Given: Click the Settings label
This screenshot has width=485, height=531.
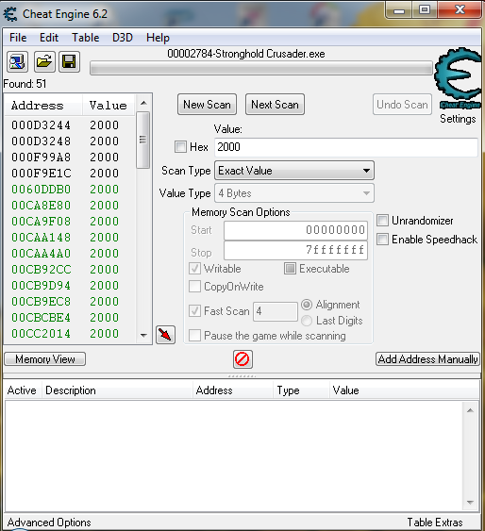Looking at the screenshot, I should tap(458, 119).
